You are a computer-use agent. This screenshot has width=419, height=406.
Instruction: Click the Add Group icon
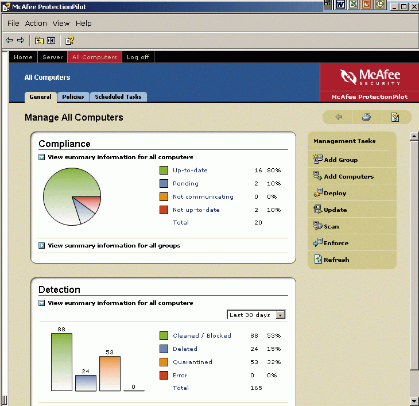pyautogui.click(x=318, y=160)
